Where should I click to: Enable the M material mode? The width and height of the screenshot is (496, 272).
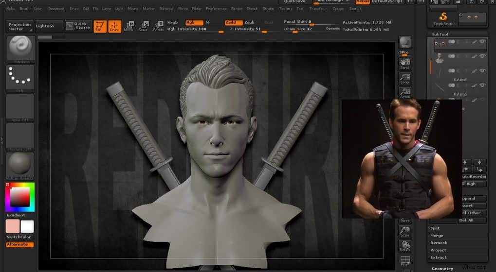(207, 22)
